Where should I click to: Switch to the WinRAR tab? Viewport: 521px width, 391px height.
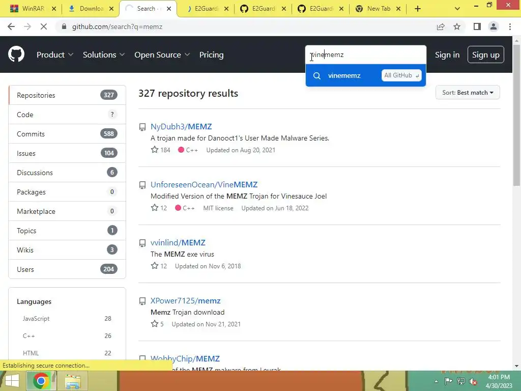tap(33, 9)
